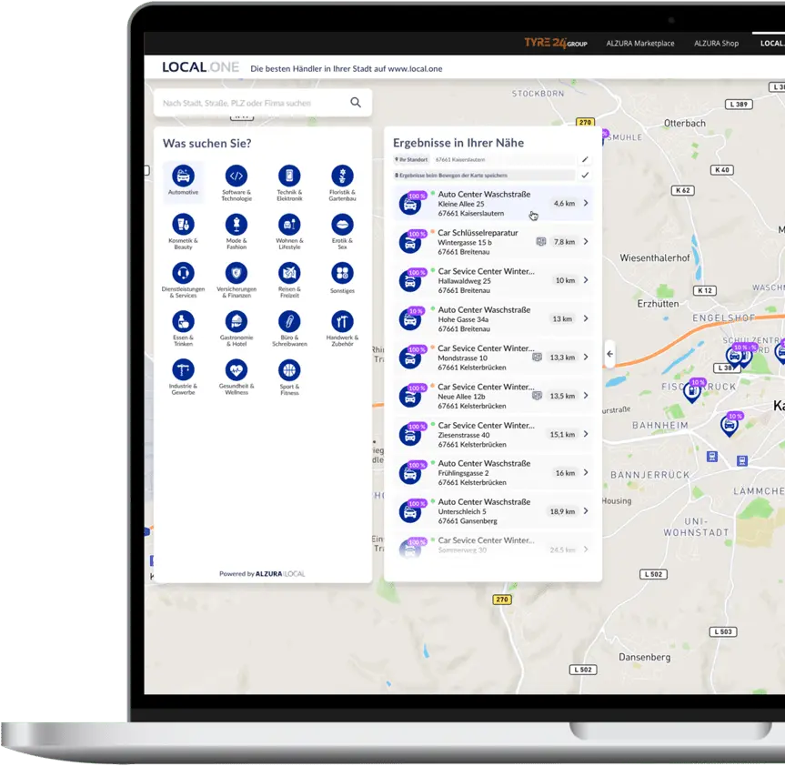This screenshot has width=785, height=766.
Task: Open Essen & Trinken category
Action: [183, 321]
